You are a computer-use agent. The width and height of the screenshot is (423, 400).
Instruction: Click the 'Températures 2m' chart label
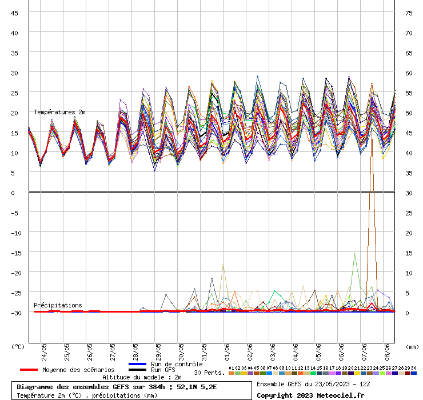(x=59, y=112)
